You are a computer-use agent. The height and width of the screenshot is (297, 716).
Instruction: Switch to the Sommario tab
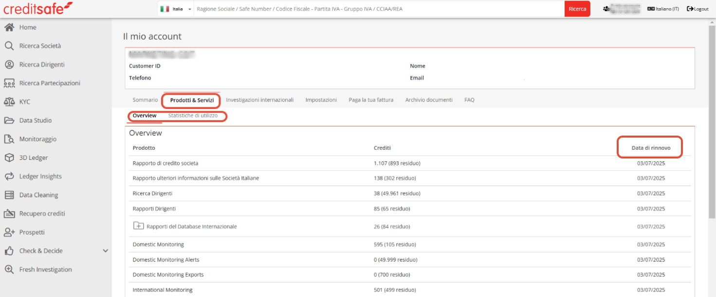point(145,100)
